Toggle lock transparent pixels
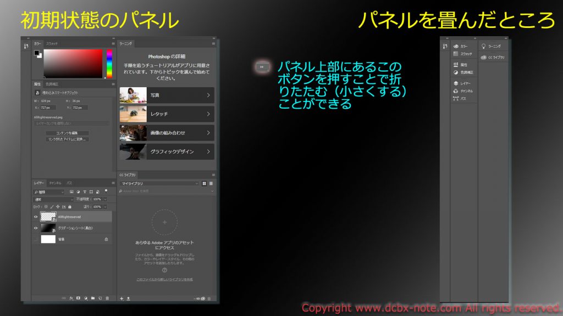Image resolution: width=563 pixels, height=316 pixels. point(46,207)
